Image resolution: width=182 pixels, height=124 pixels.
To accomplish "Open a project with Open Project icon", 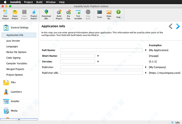I will pos(15,12).
